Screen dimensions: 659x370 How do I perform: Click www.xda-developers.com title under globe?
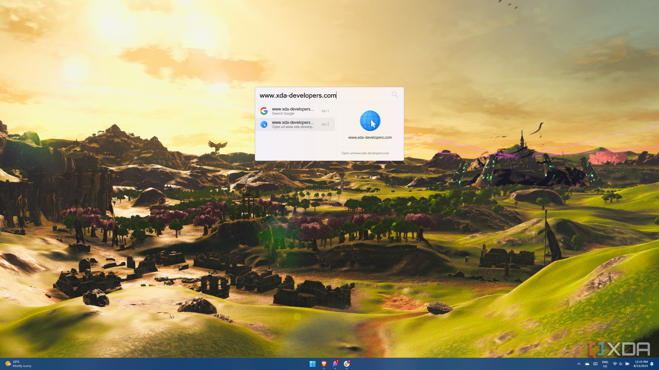coord(370,137)
